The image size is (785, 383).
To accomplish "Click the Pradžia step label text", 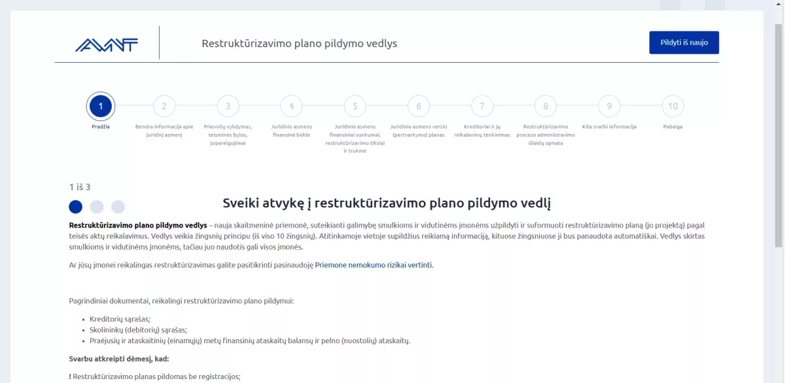I will 100,125.
